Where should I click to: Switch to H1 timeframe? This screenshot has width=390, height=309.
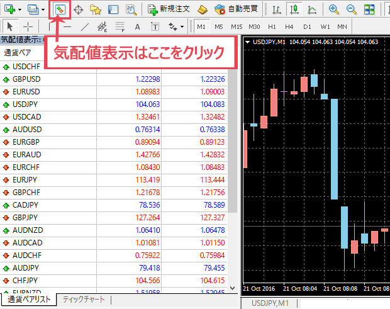coord(272,26)
